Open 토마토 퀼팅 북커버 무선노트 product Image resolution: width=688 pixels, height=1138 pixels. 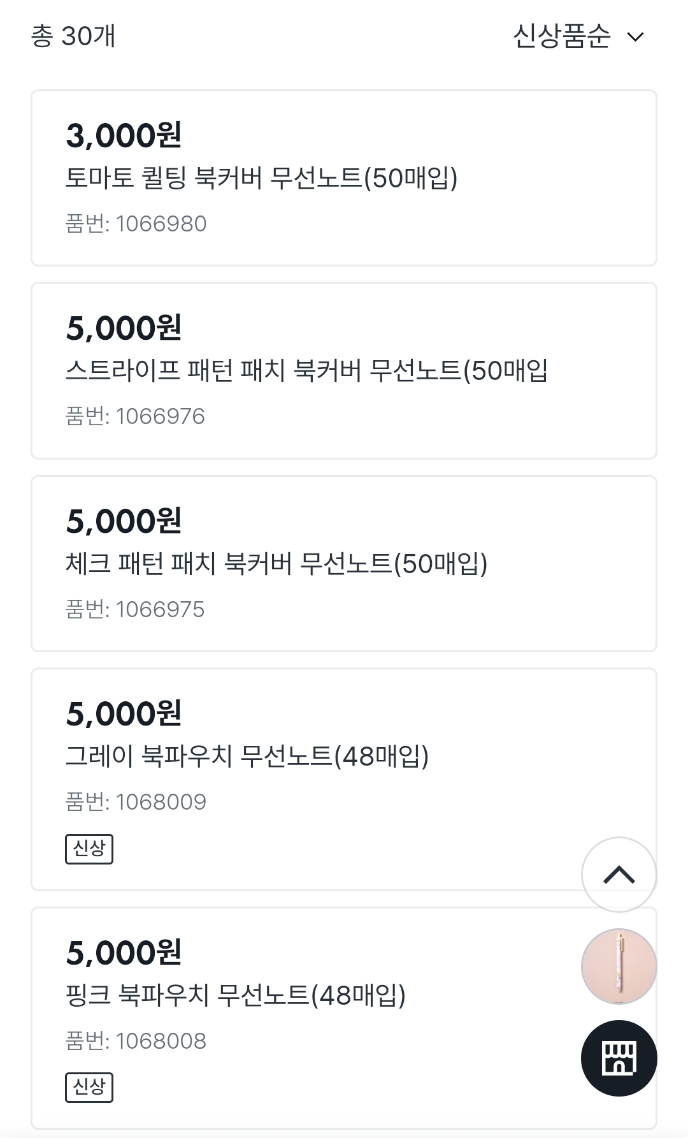click(261, 178)
